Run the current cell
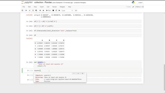The height and width of the screenshot is (93, 165). click(48, 10)
